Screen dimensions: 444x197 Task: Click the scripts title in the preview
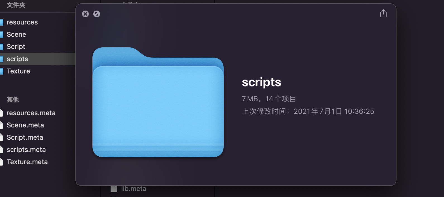[x=261, y=82]
